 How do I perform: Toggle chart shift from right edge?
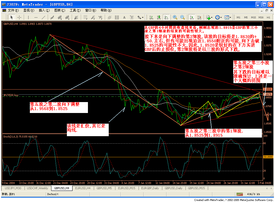pyautogui.click(x=199, y=17)
